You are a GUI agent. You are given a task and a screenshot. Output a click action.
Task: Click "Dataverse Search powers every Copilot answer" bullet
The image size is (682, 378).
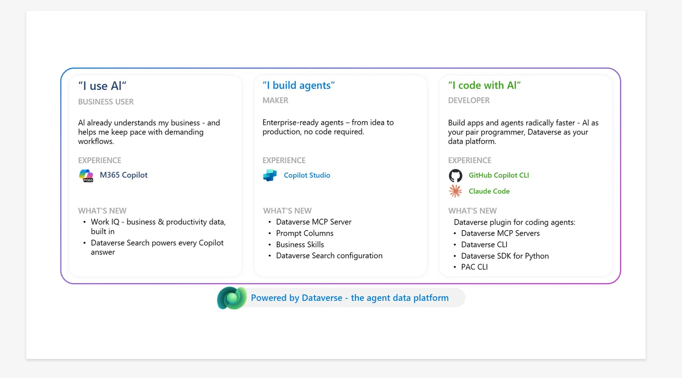(157, 248)
